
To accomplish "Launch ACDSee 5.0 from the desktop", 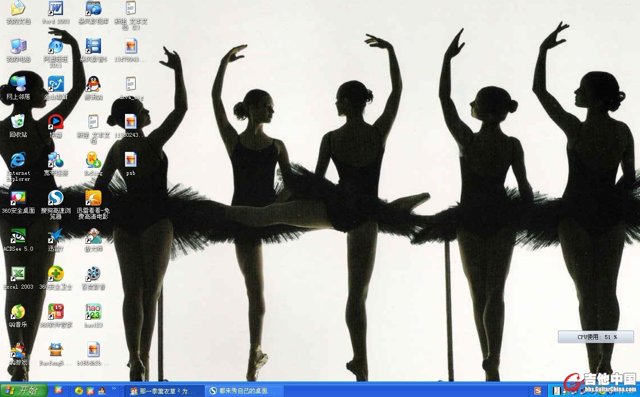I will pos(18,237).
